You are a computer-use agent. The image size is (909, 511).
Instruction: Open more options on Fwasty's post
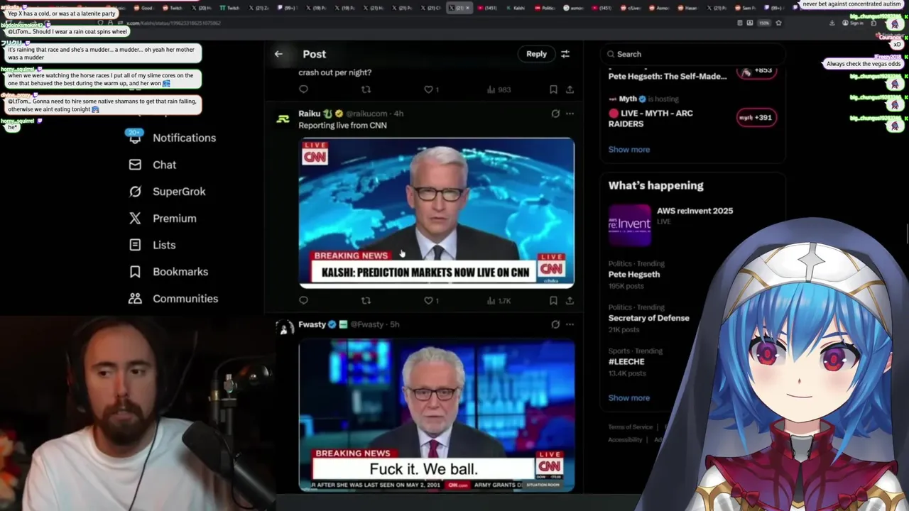tap(570, 324)
